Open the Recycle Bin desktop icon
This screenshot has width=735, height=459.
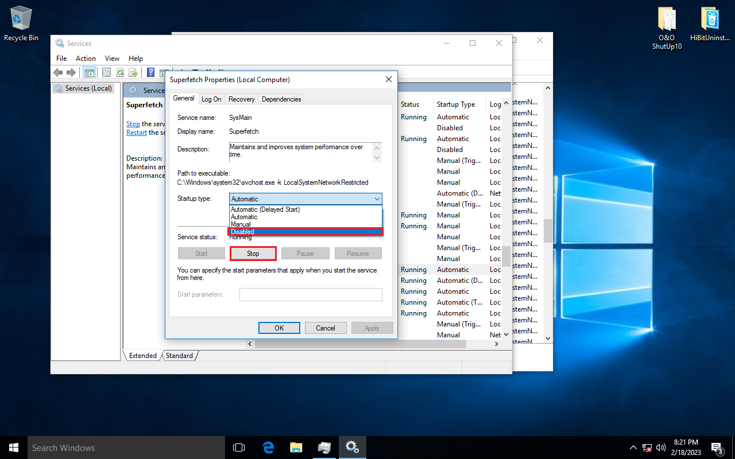(21, 24)
